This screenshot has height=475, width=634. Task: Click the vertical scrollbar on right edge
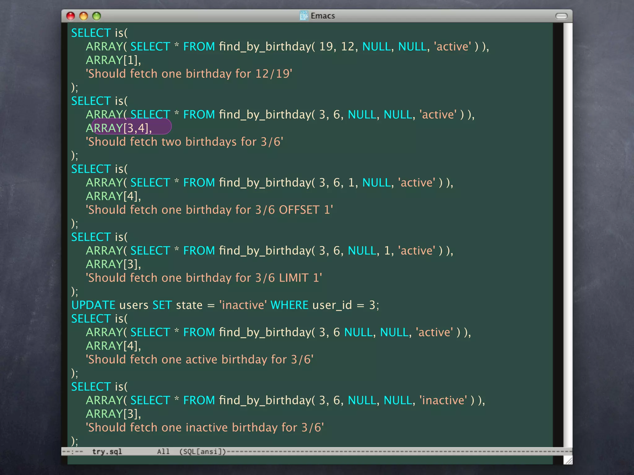pyautogui.click(x=567, y=235)
